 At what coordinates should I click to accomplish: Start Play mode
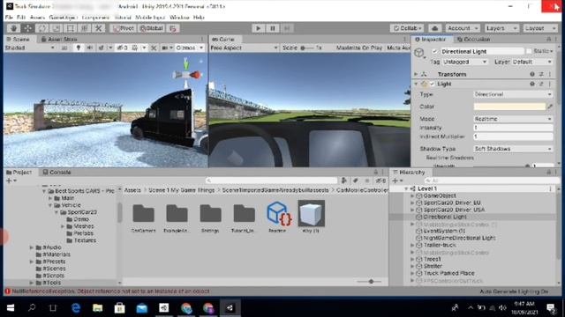tap(258, 28)
